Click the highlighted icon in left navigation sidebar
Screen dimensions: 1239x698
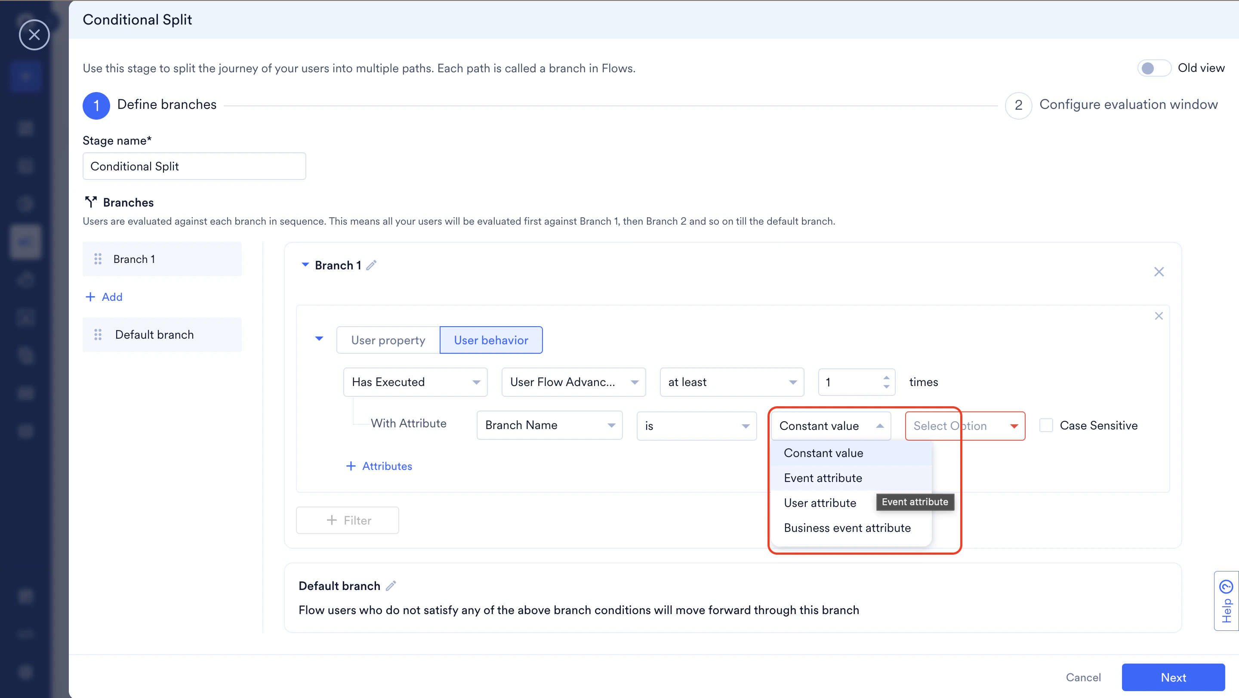(x=25, y=242)
